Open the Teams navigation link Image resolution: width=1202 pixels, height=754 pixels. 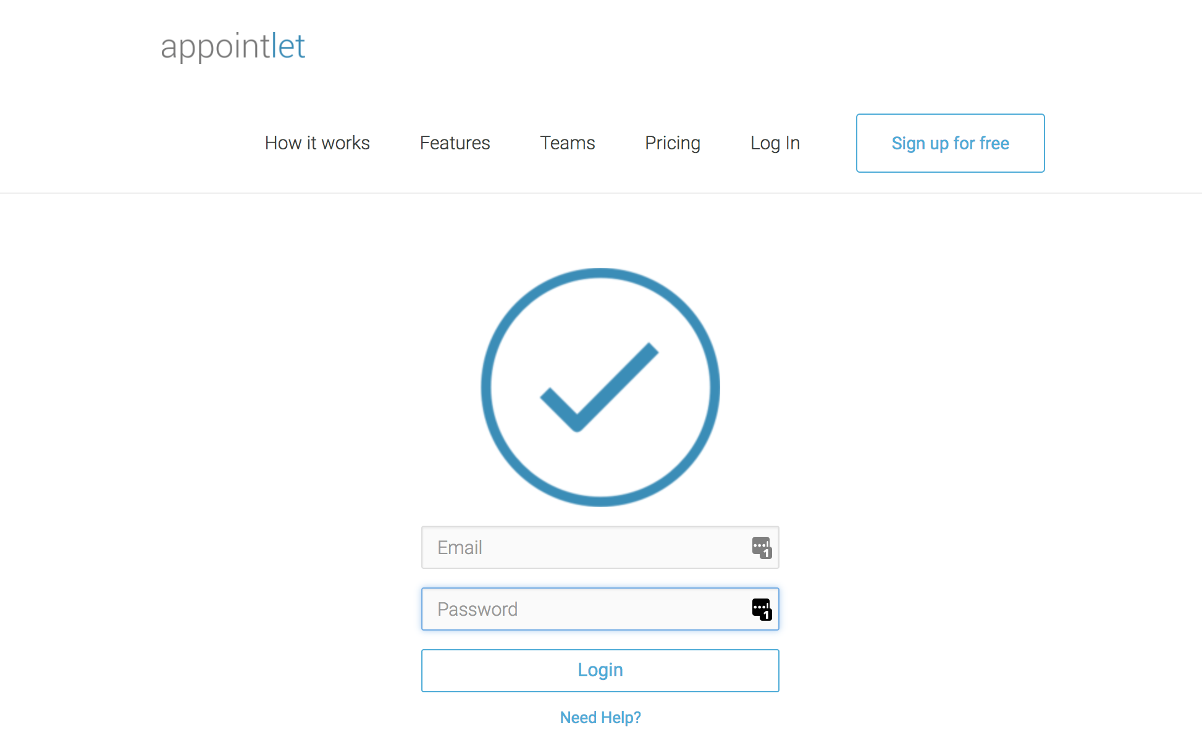point(568,143)
